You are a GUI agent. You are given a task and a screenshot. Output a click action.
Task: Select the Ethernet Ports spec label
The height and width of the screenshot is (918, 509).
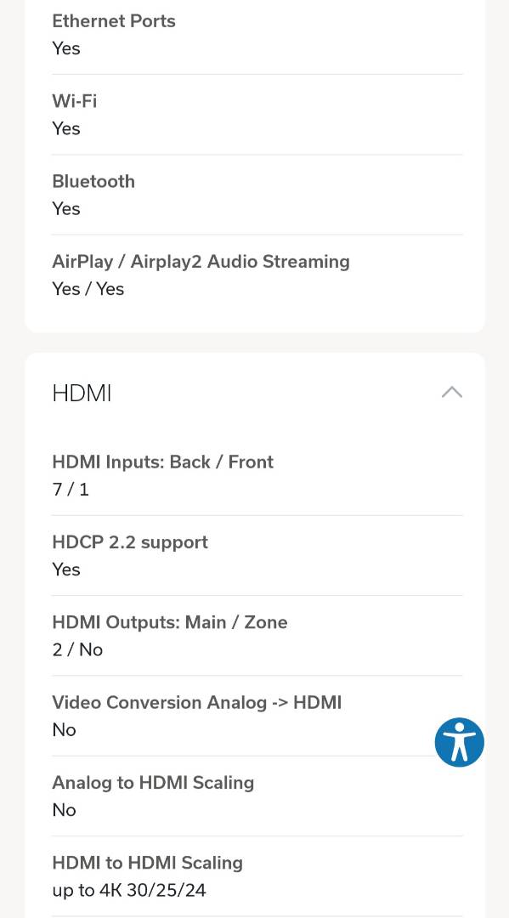[x=114, y=21]
